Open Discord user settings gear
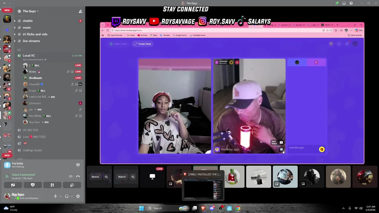Image resolution: width=379 pixels, height=213 pixels. click(x=78, y=196)
